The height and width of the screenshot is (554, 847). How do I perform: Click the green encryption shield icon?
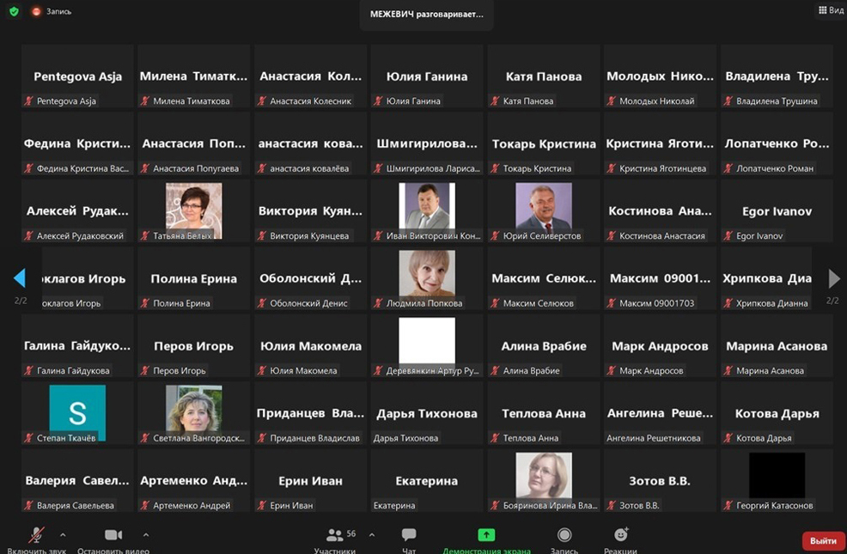coord(14,12)
